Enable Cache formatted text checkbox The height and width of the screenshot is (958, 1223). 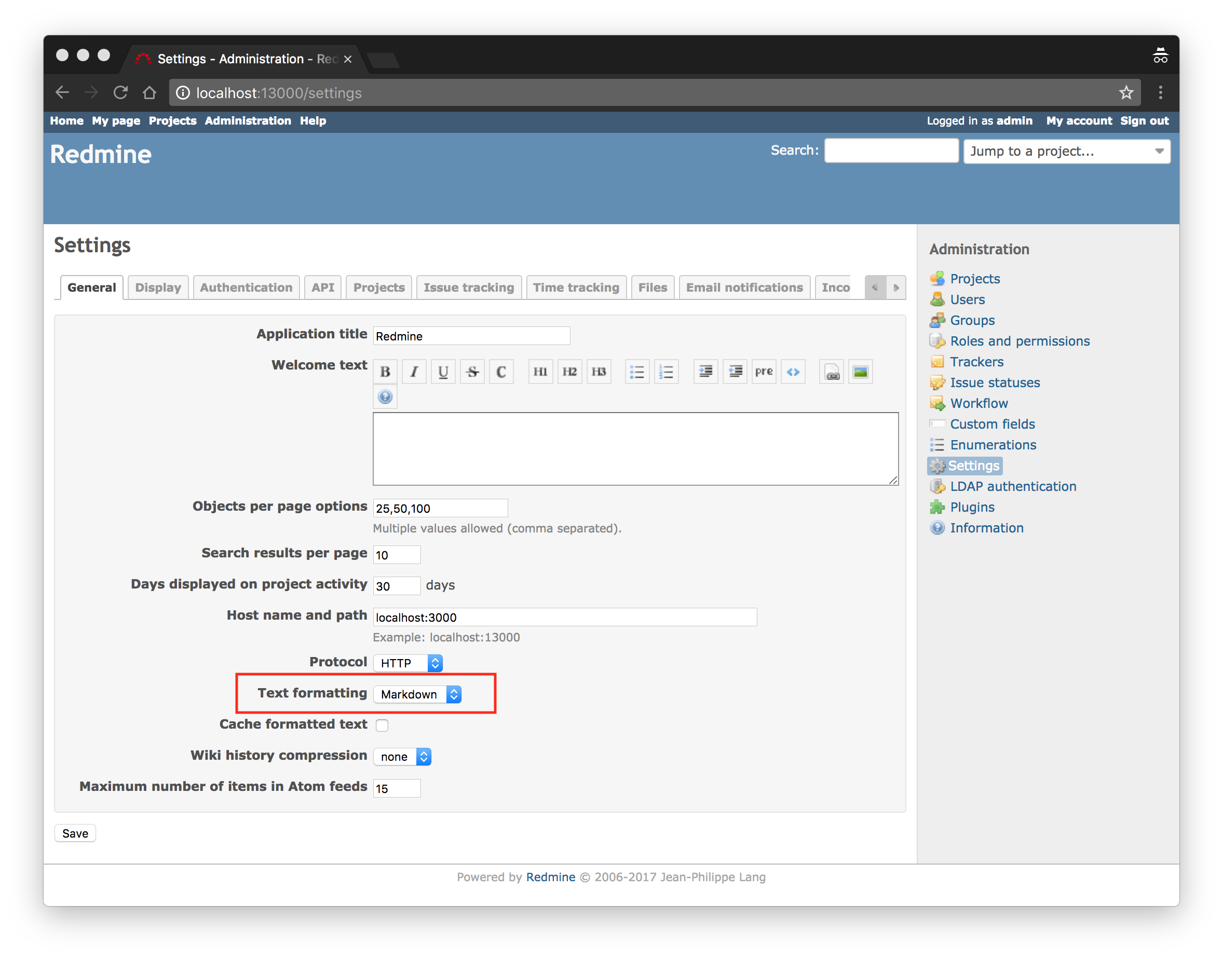point(382,725)
